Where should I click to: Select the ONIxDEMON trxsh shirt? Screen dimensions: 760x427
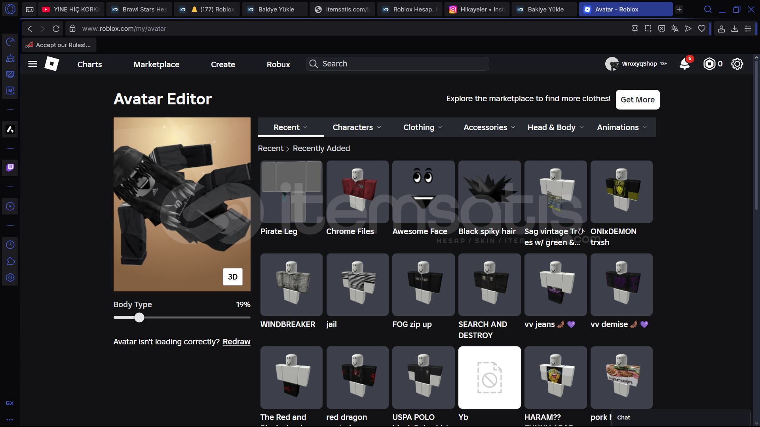pos(621,192)
